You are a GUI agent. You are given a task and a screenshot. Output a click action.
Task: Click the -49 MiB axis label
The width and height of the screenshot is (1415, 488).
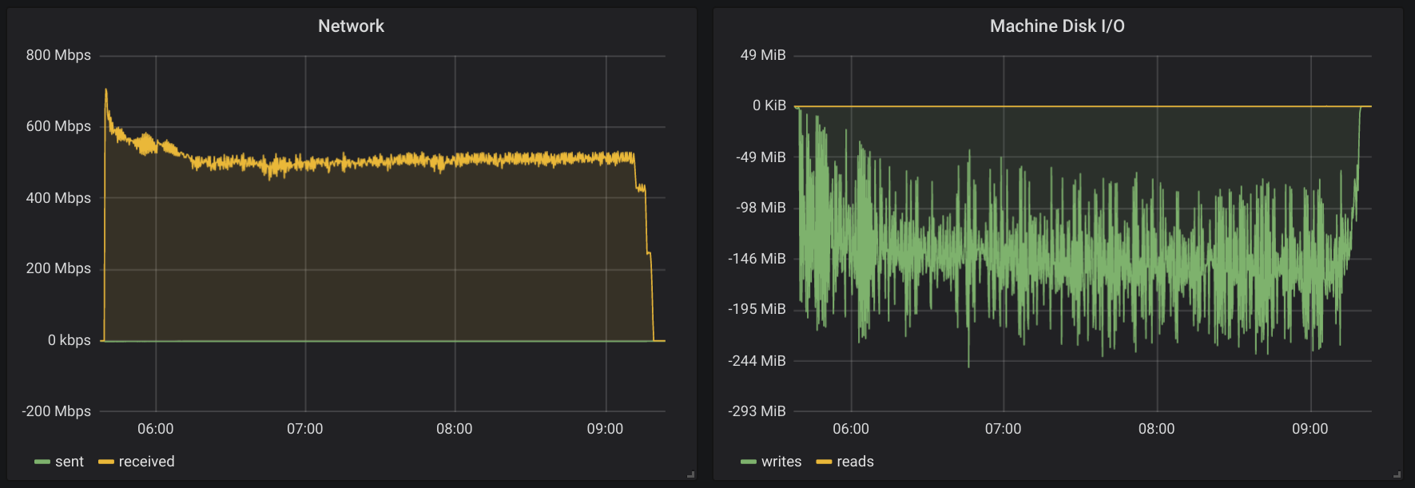point(761,157)
